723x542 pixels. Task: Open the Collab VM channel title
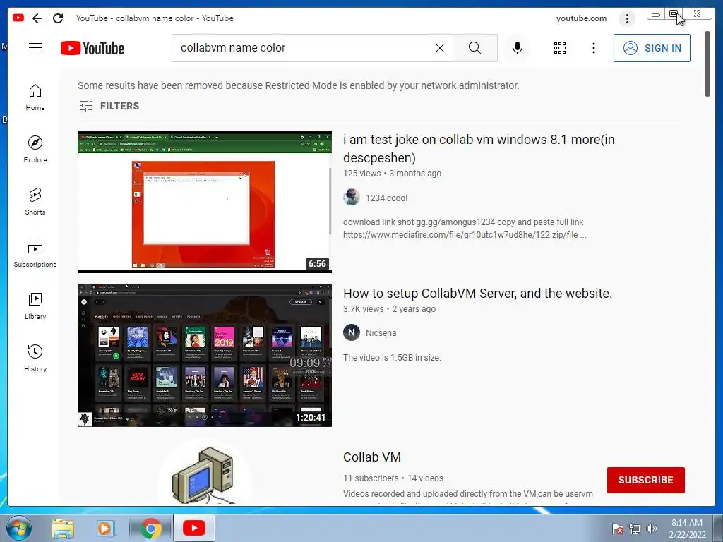click(x=372, y=457)
